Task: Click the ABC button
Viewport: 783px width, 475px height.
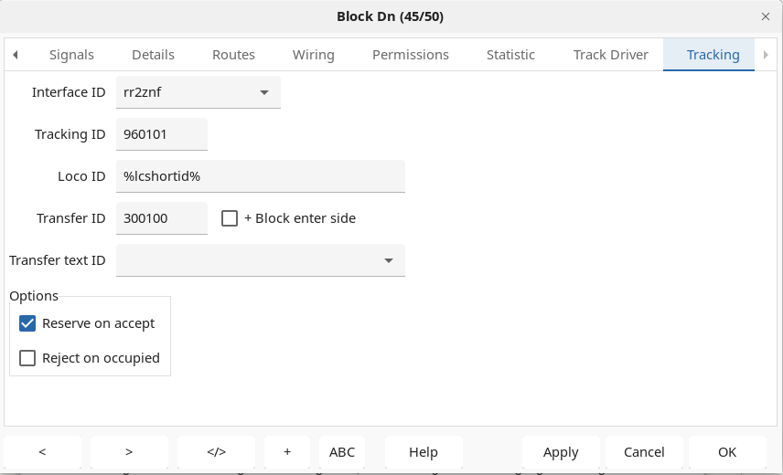Action: pyautogui.click(x=342, y=452)
